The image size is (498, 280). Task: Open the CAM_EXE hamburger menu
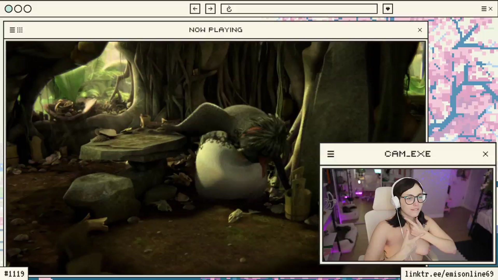[x=331, y=154]
